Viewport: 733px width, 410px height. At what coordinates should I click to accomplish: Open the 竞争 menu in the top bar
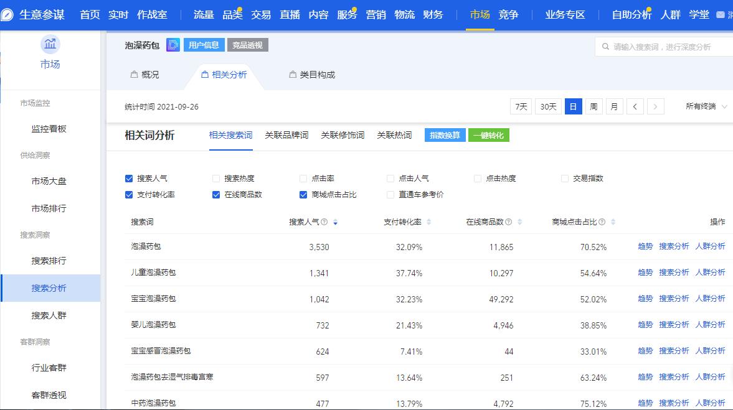[x=508, y=14]
